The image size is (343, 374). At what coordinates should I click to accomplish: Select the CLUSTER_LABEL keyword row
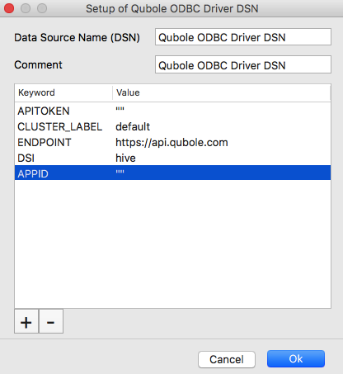172,126
